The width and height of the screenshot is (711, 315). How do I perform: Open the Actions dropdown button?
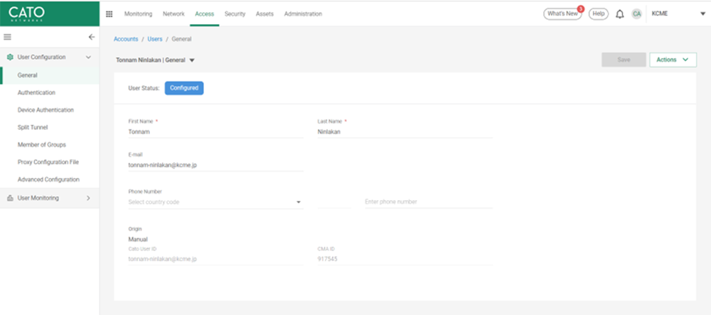[673, 60]
